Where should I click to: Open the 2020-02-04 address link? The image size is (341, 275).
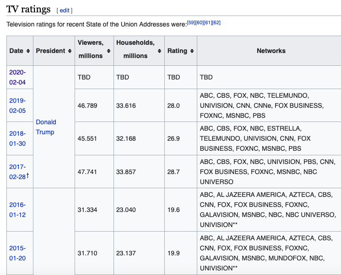[x=17, y=77]
